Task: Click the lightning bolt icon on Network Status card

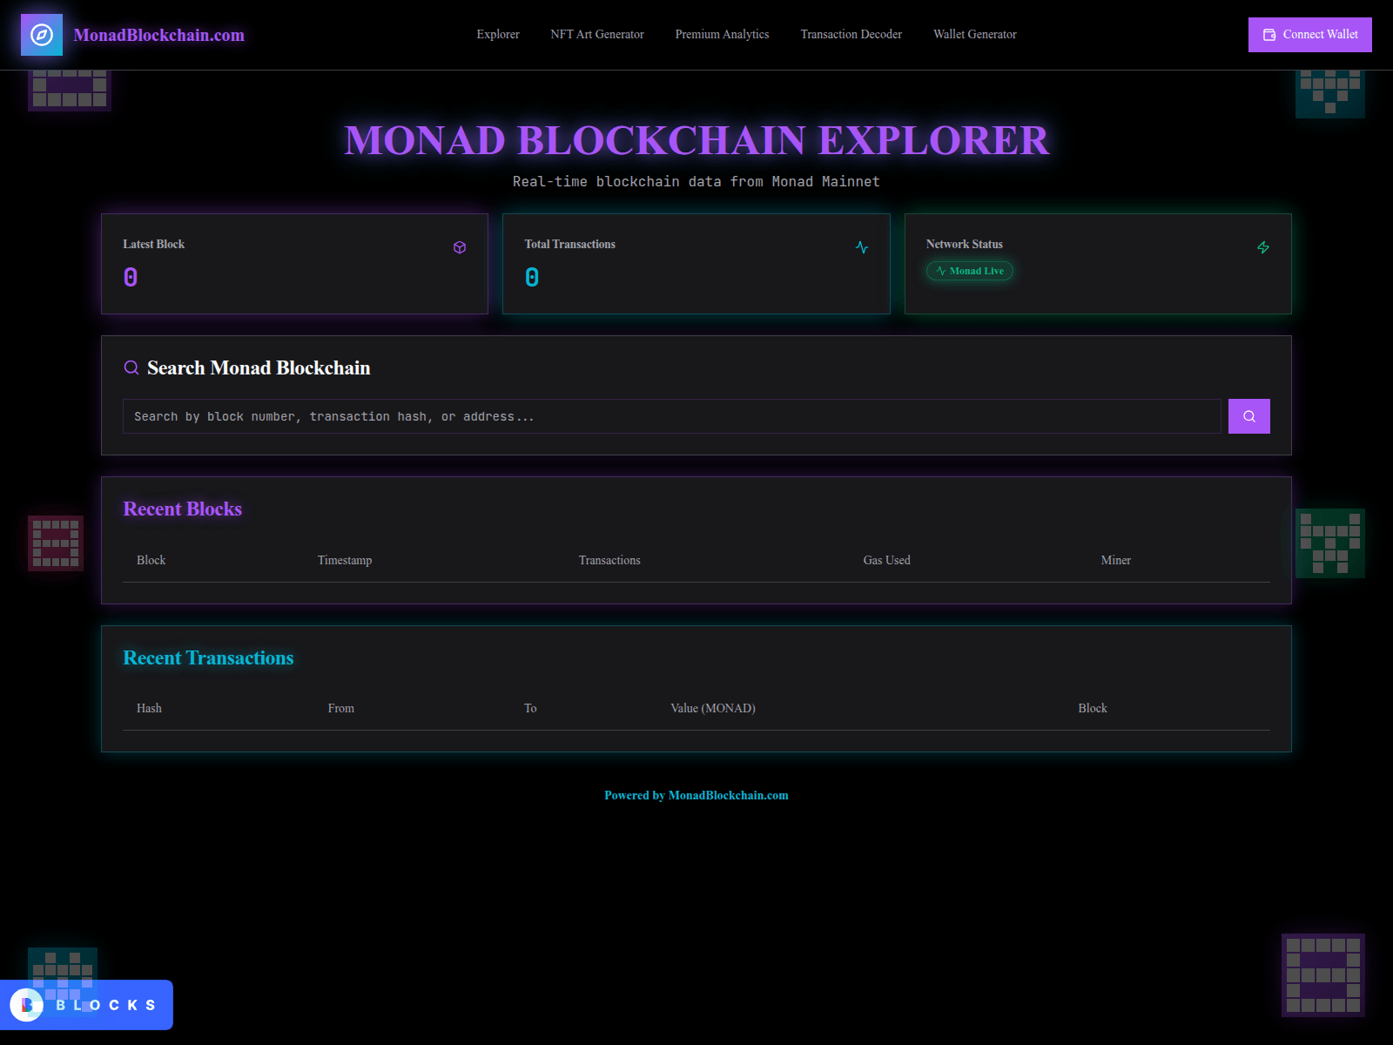Action: tap(1263, 247)
